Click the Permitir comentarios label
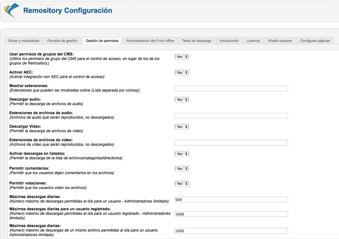Viewport: 339px width, 239px height. [29, 168]
